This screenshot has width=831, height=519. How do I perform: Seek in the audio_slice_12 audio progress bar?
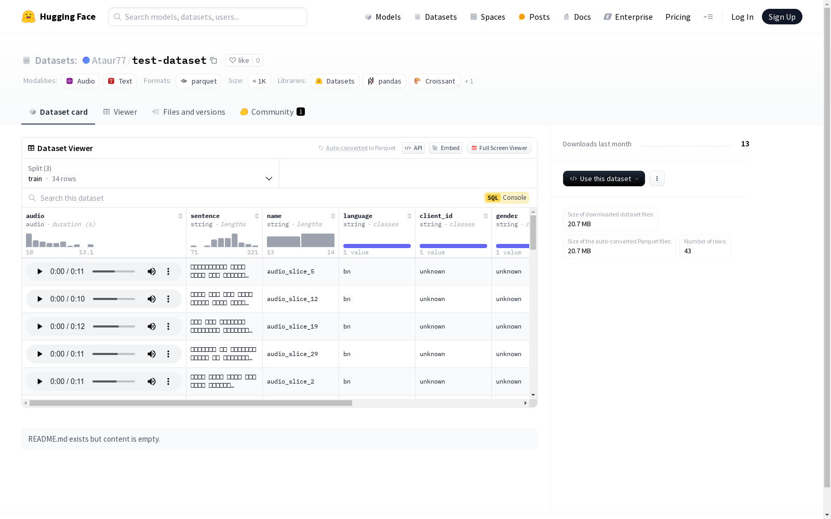[114, 299]
